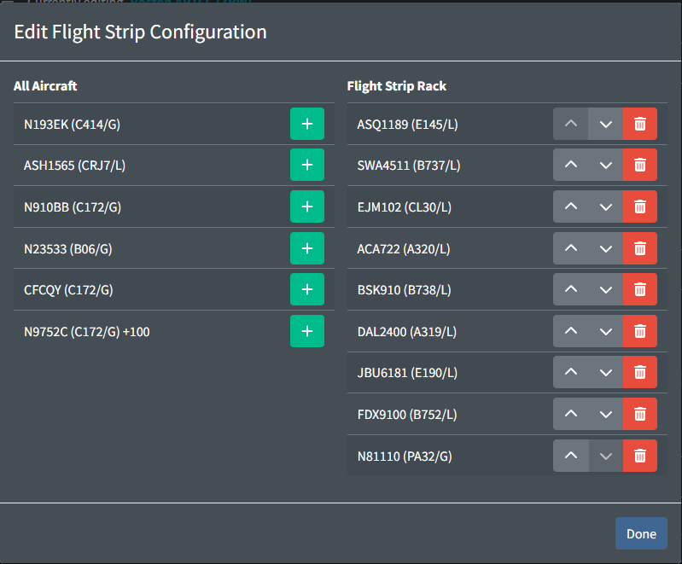The width and height of the screenshot is (682, 564).
Task: Add N910BB to the flight strip rack
Action: (307, 206)
